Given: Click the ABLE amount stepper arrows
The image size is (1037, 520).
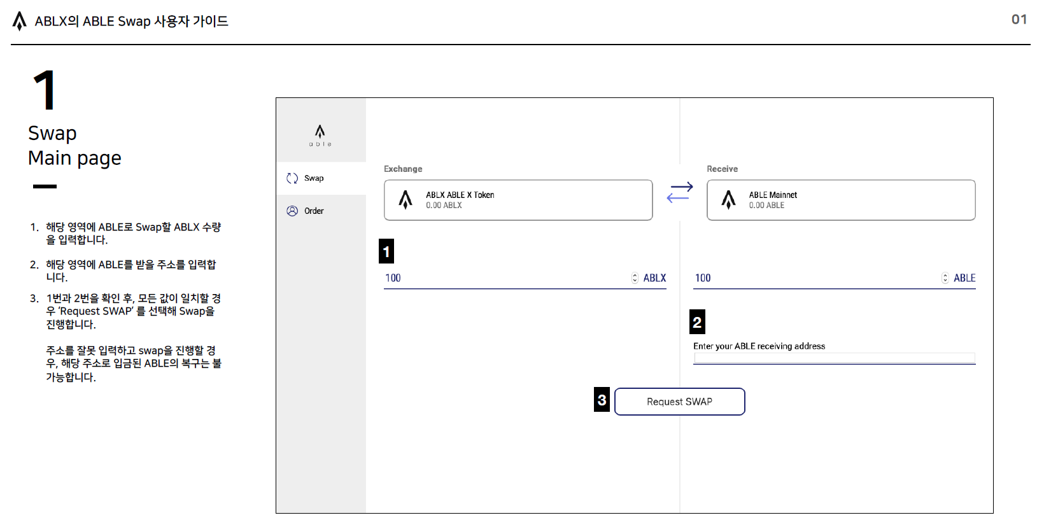Looking at the screenshot, I should click(945, 278).
